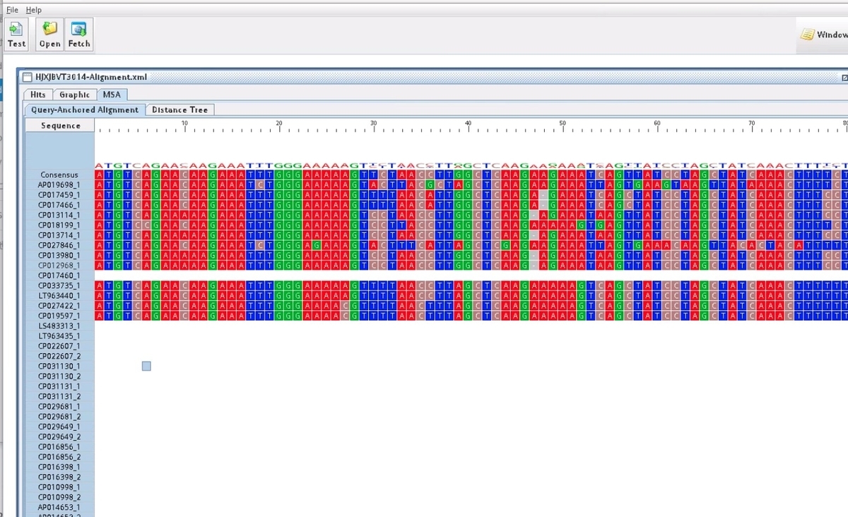Select the Query-Anchored Alignment tab

click(x=85, y=109)
